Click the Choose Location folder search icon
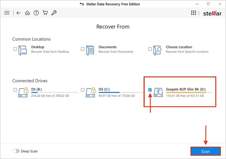The image size is (226, 159). coord(159,51)
